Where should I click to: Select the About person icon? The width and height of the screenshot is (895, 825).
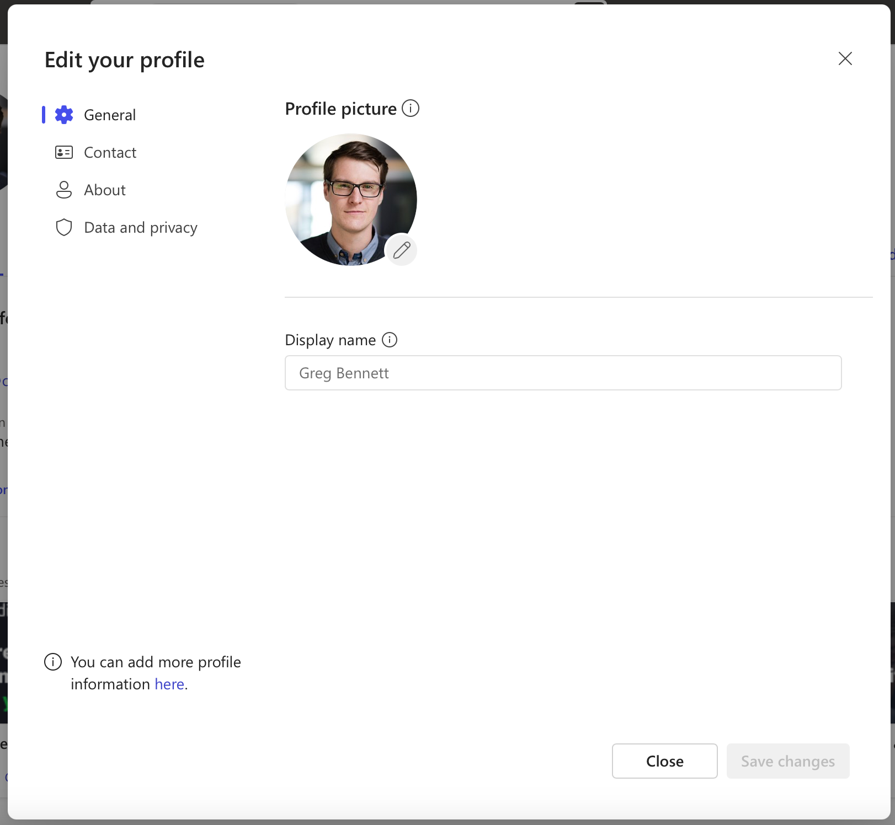[x=64, y=190]
